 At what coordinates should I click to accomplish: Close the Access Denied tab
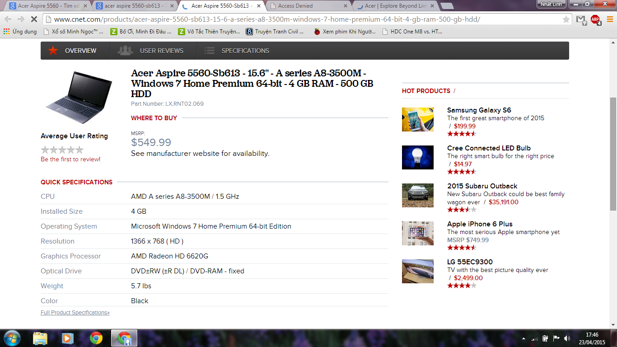click(x=346, y=6)
